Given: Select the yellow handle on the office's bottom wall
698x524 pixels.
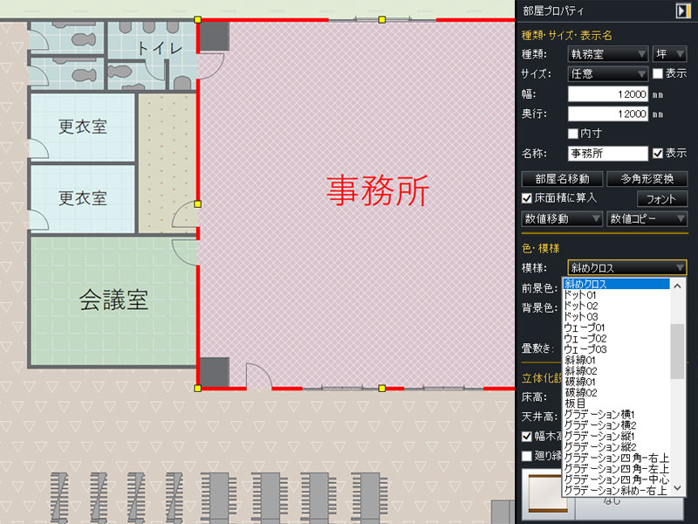Looking at the screenshot, I should point(381,387).
